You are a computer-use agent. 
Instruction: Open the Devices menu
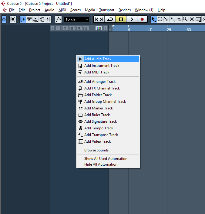coord(125,10)
